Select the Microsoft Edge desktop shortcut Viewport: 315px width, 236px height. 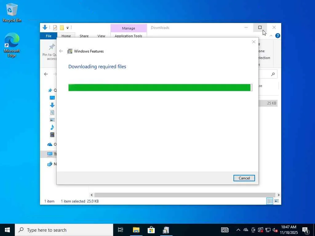[12, 45]
